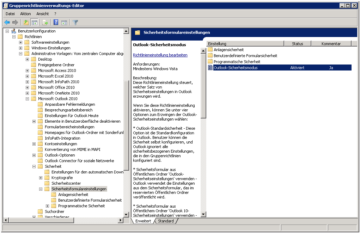Screen dimensions: 360x233
Task: Switch to the Erweitert tab
Action: (x=143, y=221)
